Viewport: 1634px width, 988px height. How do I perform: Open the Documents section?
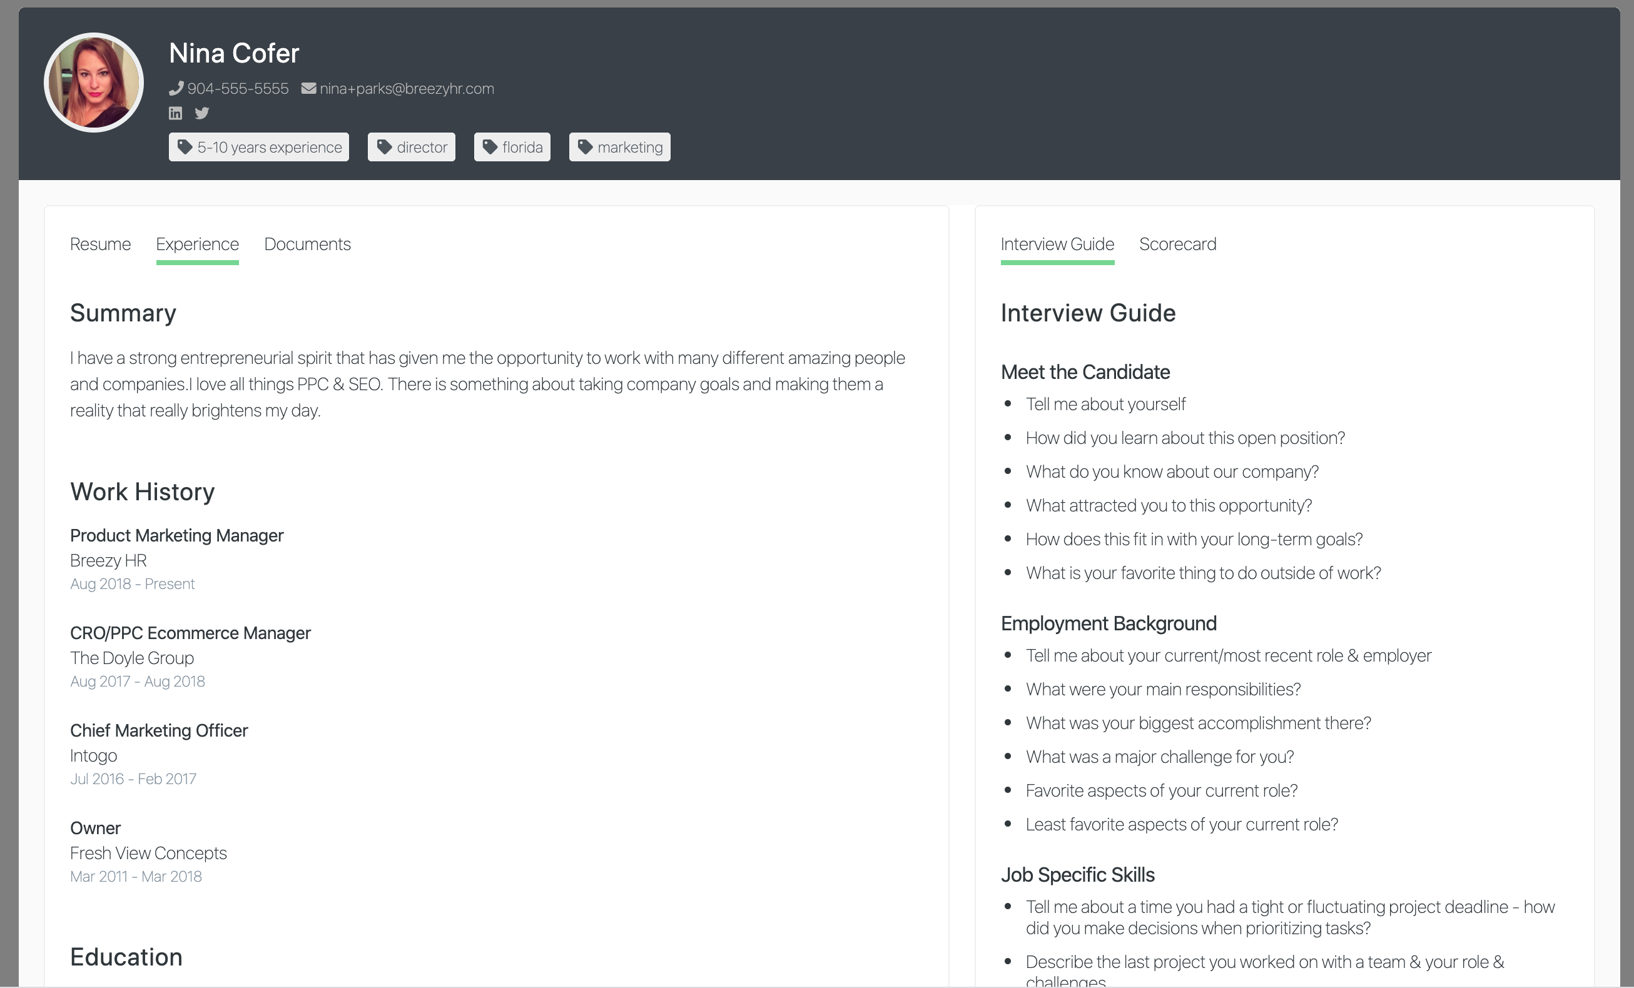pyautogui.click(x=306, y=244)
